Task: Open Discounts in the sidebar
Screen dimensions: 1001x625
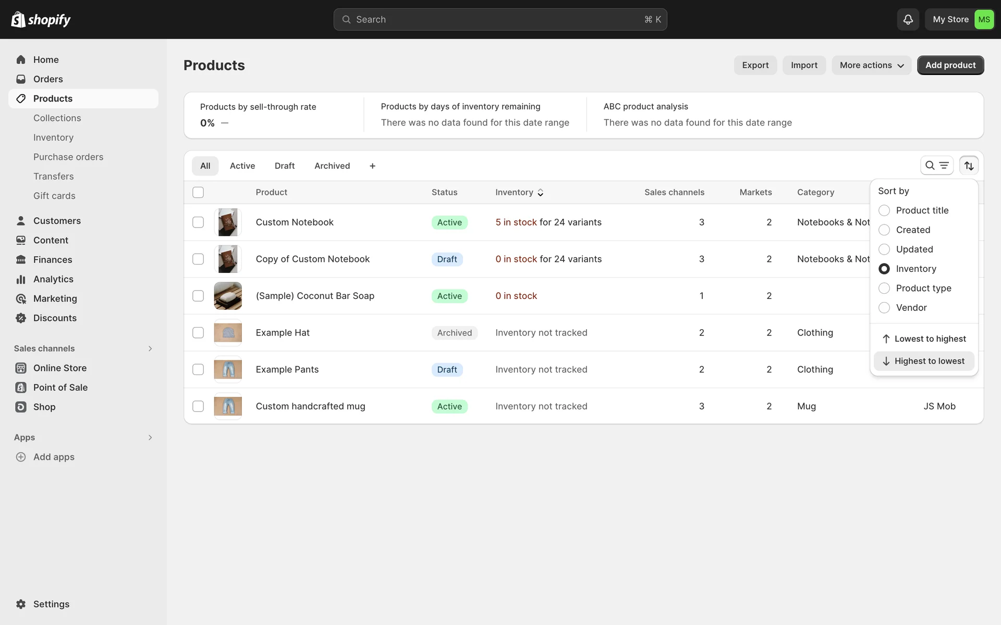Action: click(55, 318)
